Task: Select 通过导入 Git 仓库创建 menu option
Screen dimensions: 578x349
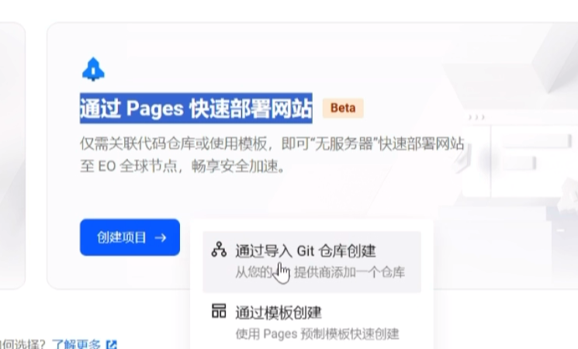Action: pos(312,261)
